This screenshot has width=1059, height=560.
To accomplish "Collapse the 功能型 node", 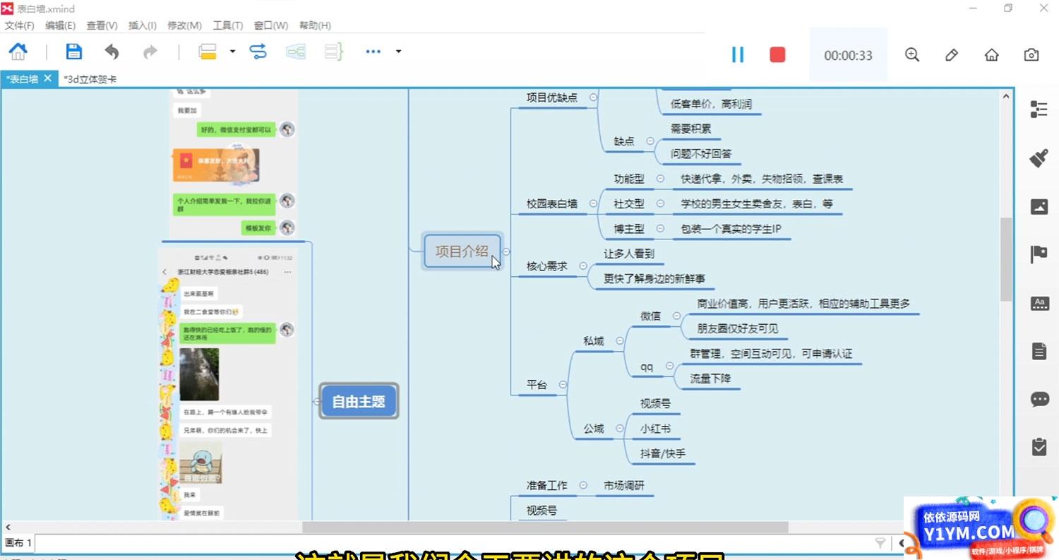I will pos(660,179).
